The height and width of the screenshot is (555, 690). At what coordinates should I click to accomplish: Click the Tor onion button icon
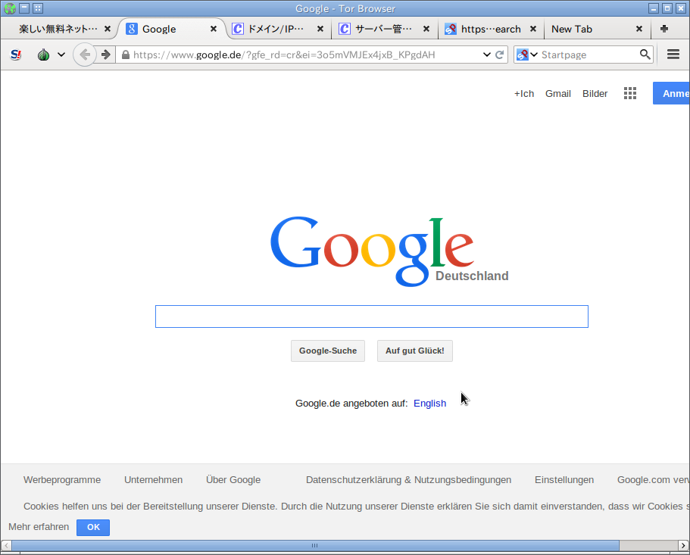(x=43, y=55)
